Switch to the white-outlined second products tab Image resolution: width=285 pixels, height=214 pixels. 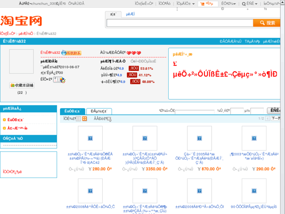coord(99,111)
